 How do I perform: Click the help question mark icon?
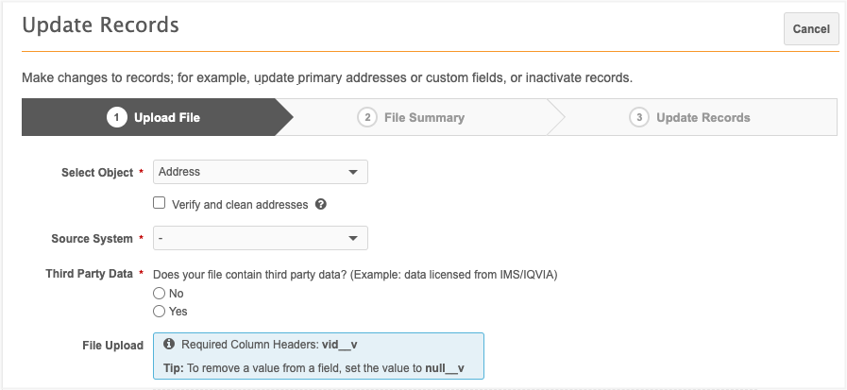coord(321,204)
